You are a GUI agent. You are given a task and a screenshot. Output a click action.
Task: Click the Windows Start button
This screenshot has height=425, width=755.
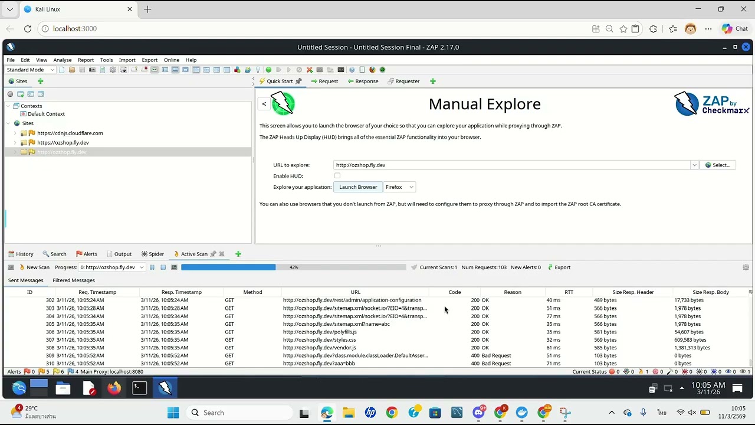(173, 413)
